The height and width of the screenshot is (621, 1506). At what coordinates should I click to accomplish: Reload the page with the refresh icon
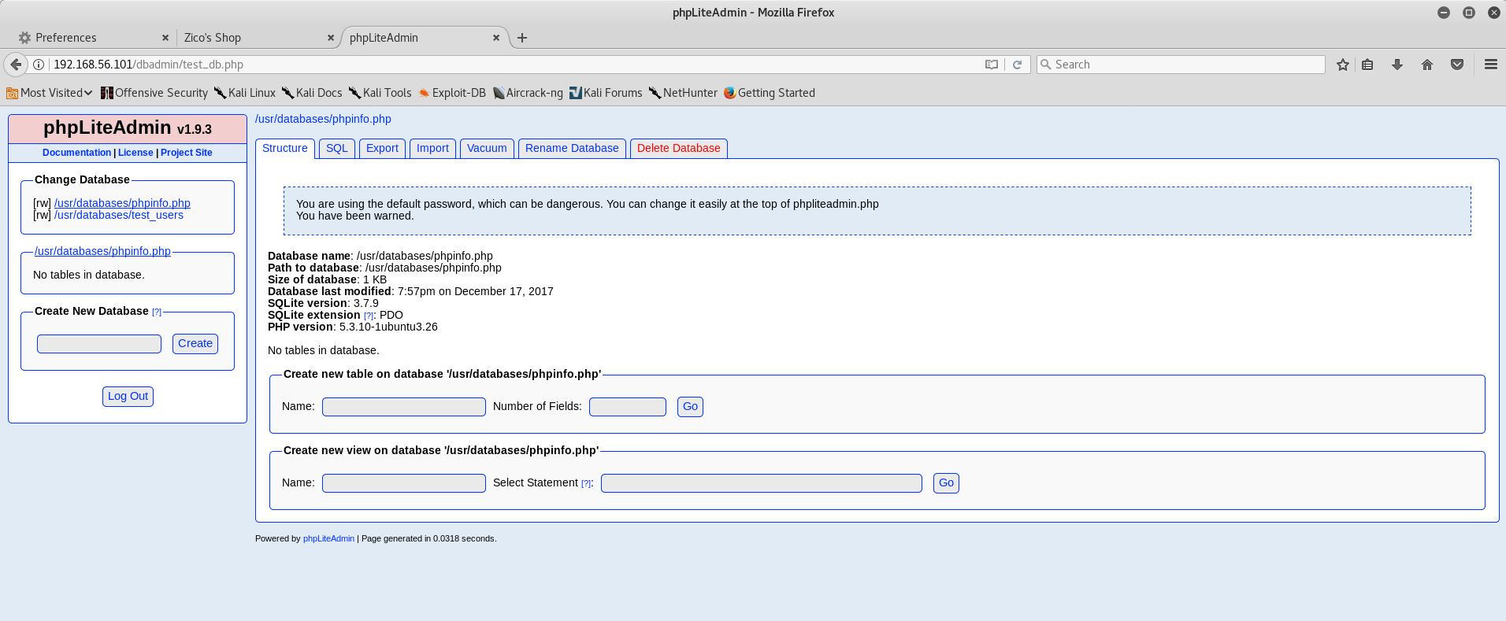1017,65
